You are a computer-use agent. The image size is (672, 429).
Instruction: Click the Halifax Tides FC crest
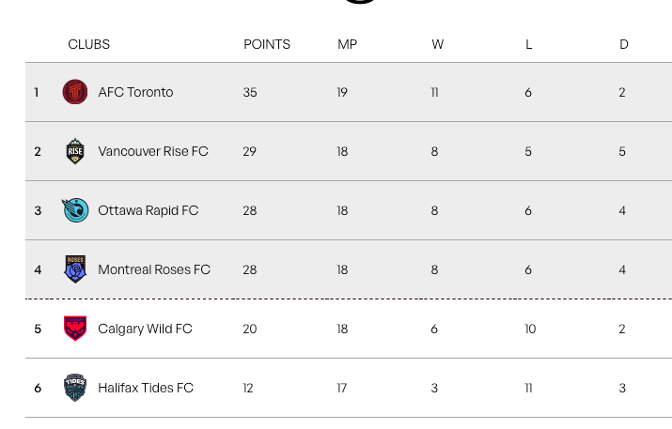75,388
